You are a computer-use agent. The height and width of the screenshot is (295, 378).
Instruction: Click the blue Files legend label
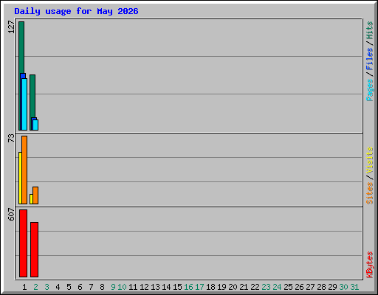369,59
